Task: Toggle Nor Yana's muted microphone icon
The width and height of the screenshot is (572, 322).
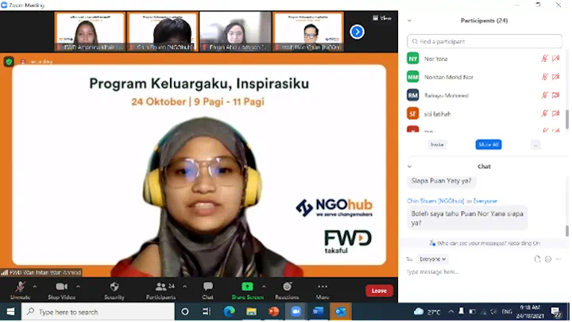Action: click(x=544, y=58)
